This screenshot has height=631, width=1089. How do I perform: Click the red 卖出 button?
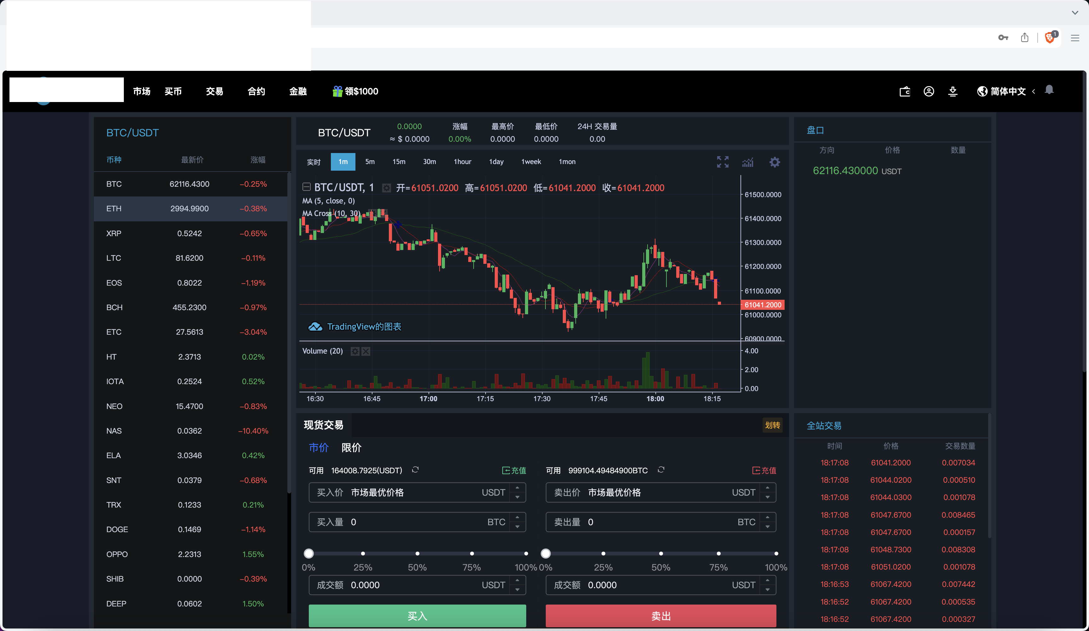[661, 616]
